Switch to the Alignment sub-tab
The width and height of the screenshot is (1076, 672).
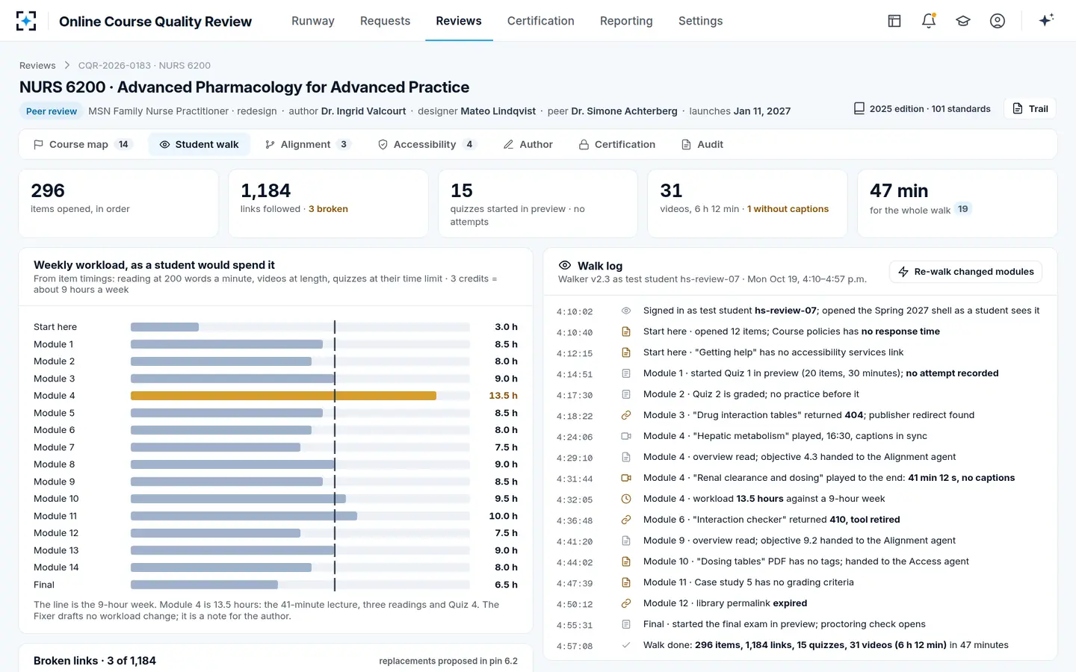point(307,144)
